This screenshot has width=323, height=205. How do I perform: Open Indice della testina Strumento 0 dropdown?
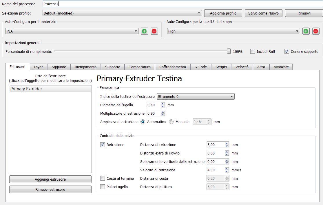(196, 97)
